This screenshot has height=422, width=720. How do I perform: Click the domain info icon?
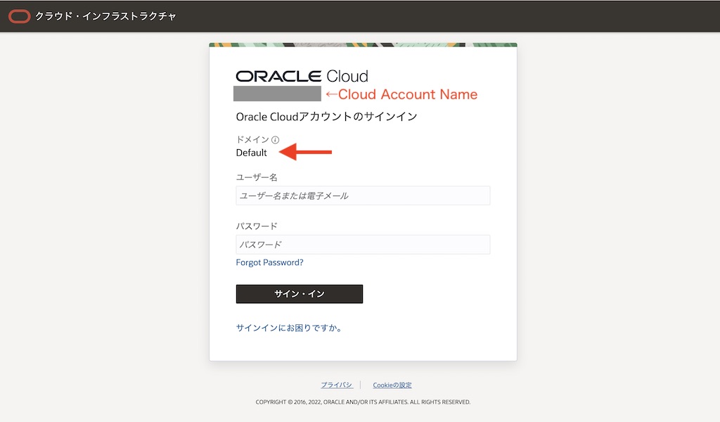(275, 140)
